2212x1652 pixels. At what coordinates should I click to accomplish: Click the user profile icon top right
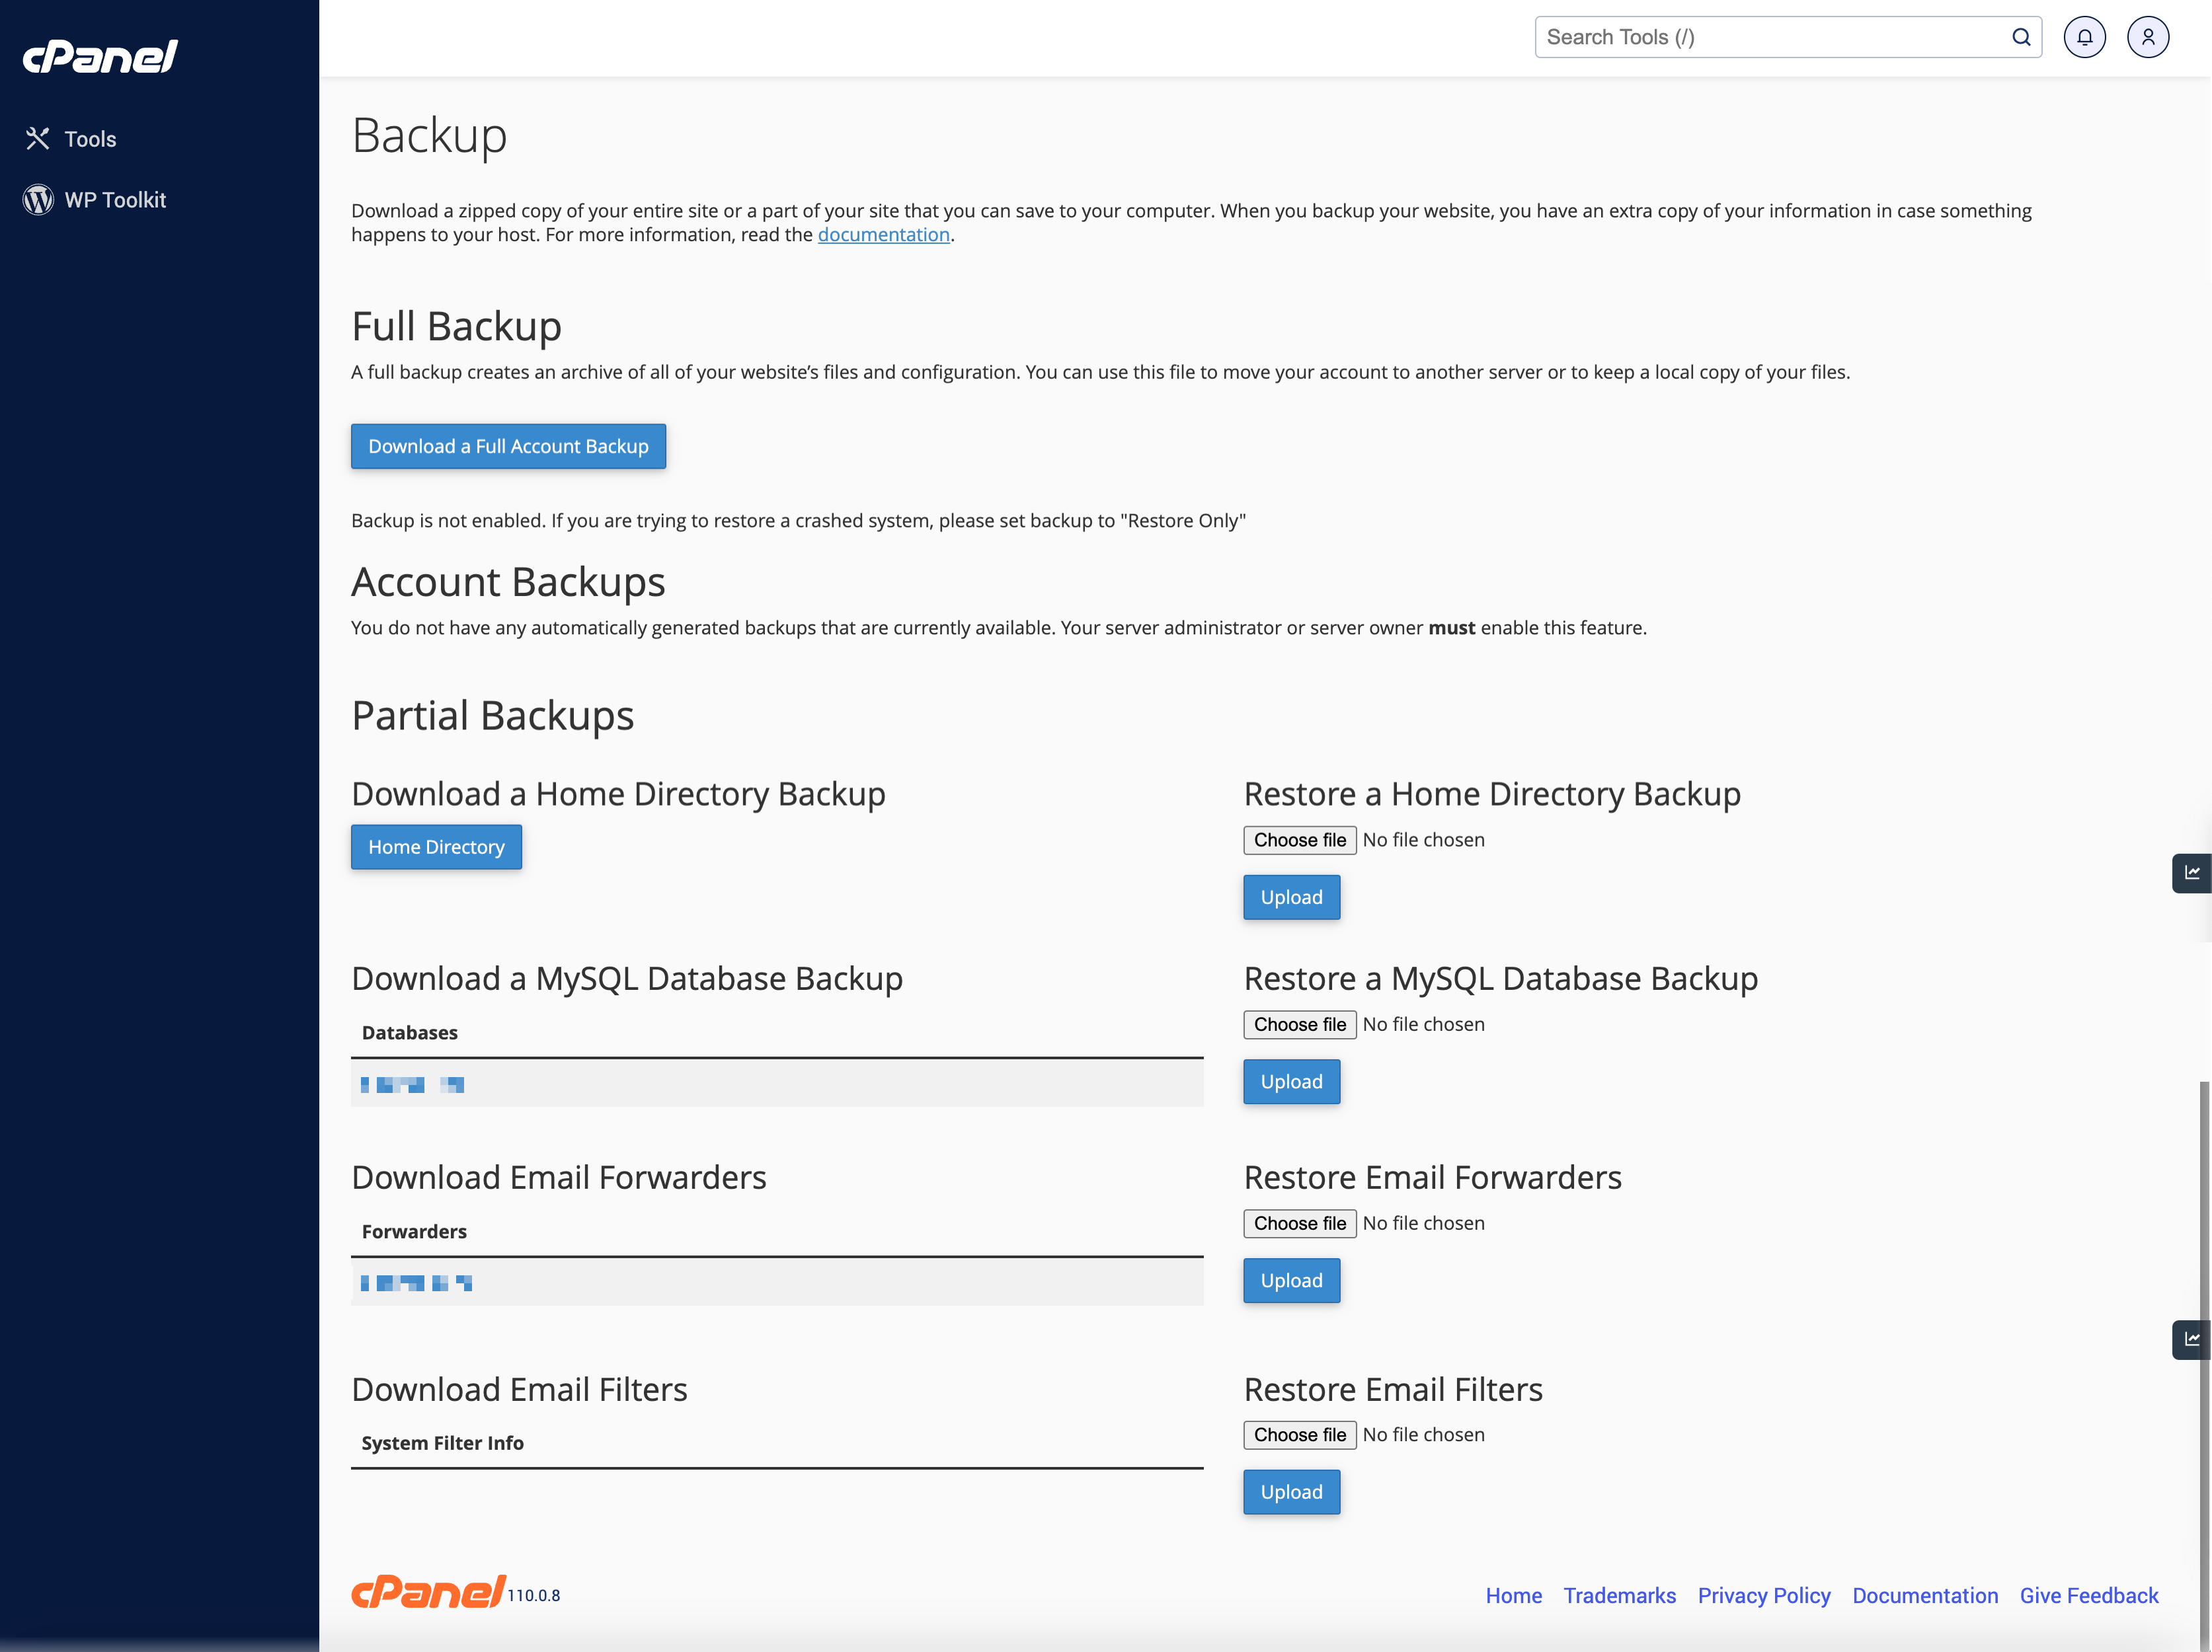tap(2148, 36)
